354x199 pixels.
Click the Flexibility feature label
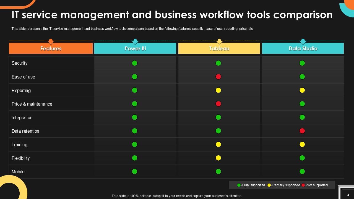pyautogui.click(x=20, y=158)
